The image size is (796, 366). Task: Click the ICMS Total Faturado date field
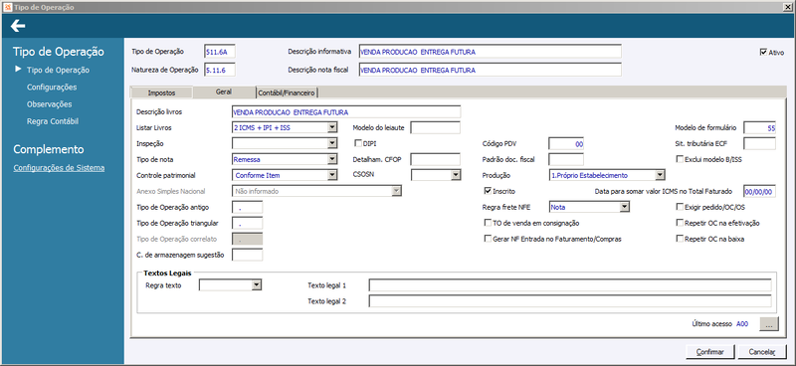coord(759,191)
